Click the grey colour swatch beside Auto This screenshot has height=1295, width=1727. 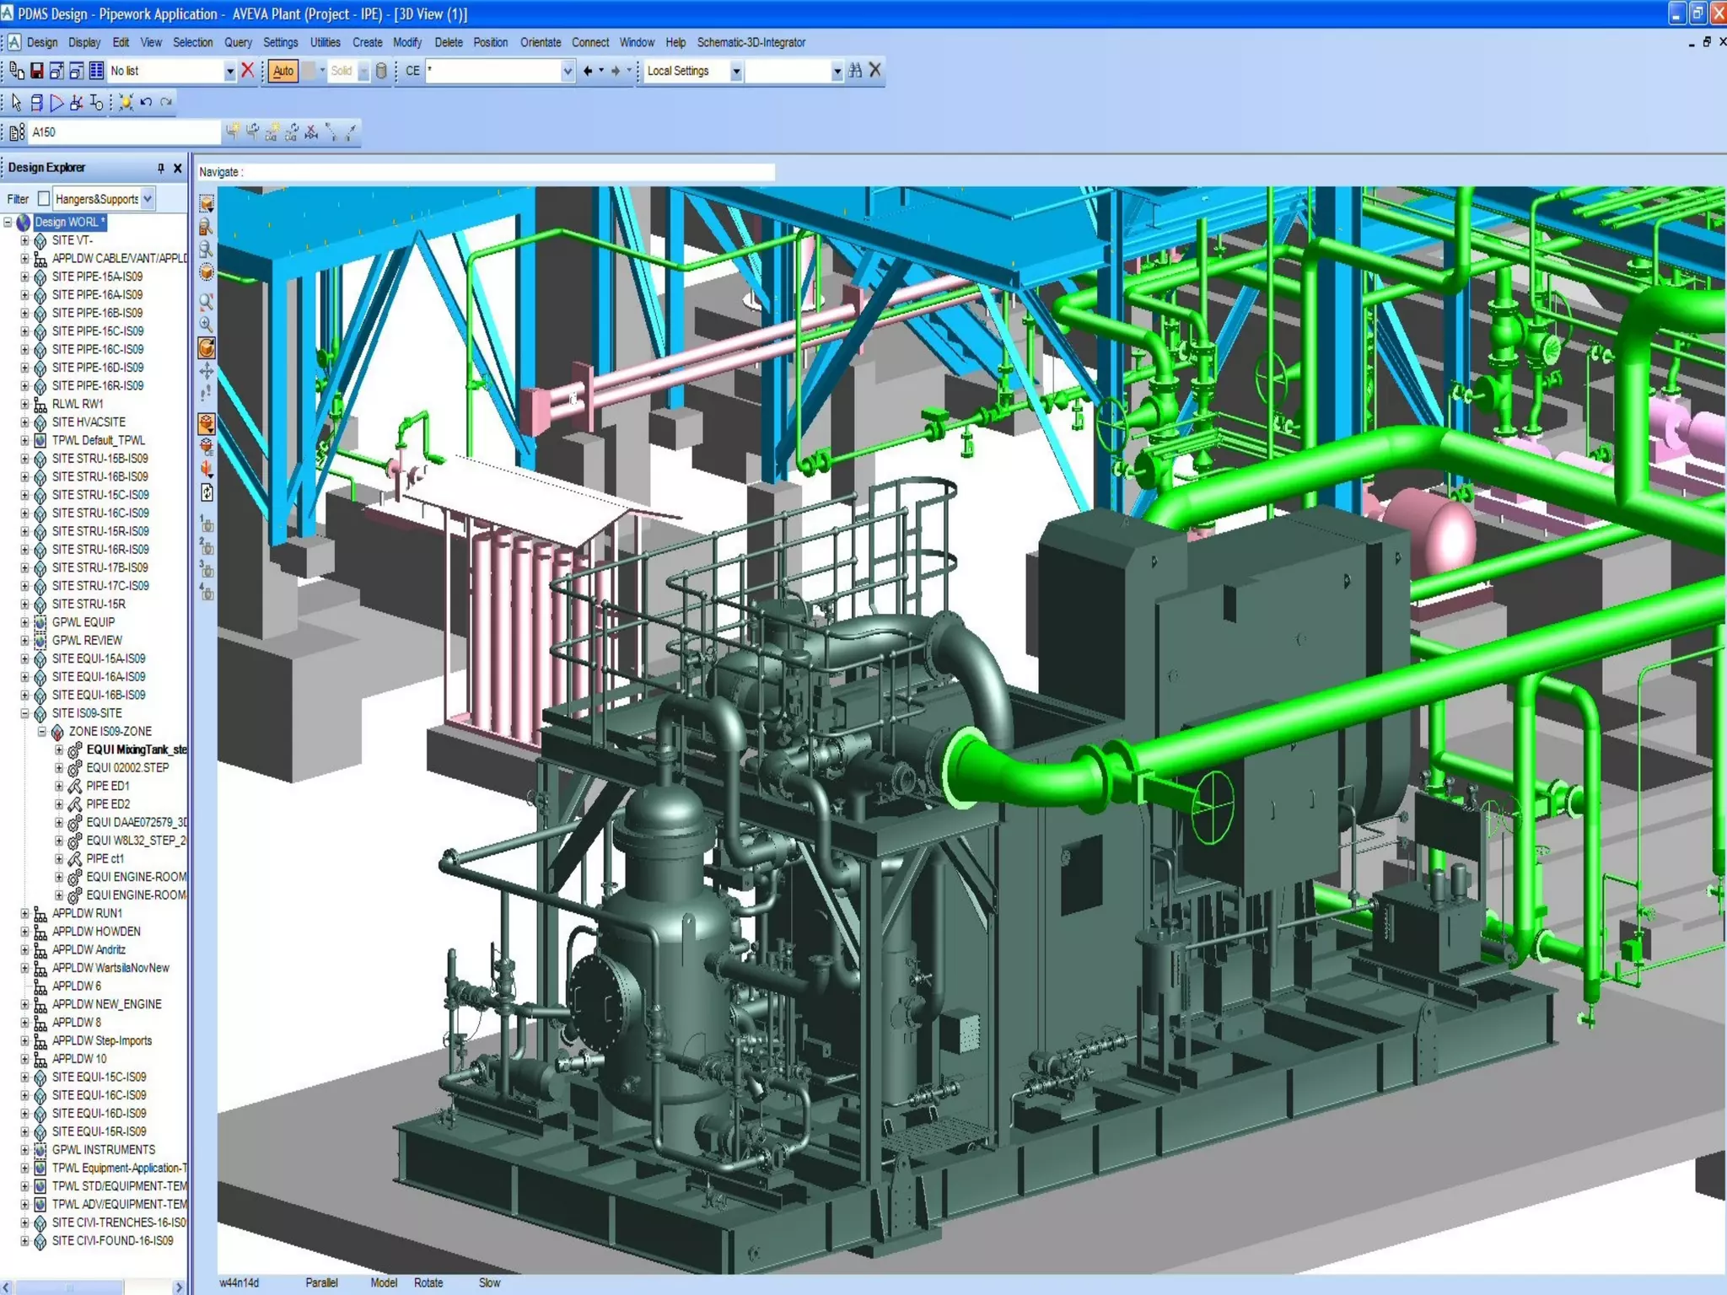coord(309,71)
